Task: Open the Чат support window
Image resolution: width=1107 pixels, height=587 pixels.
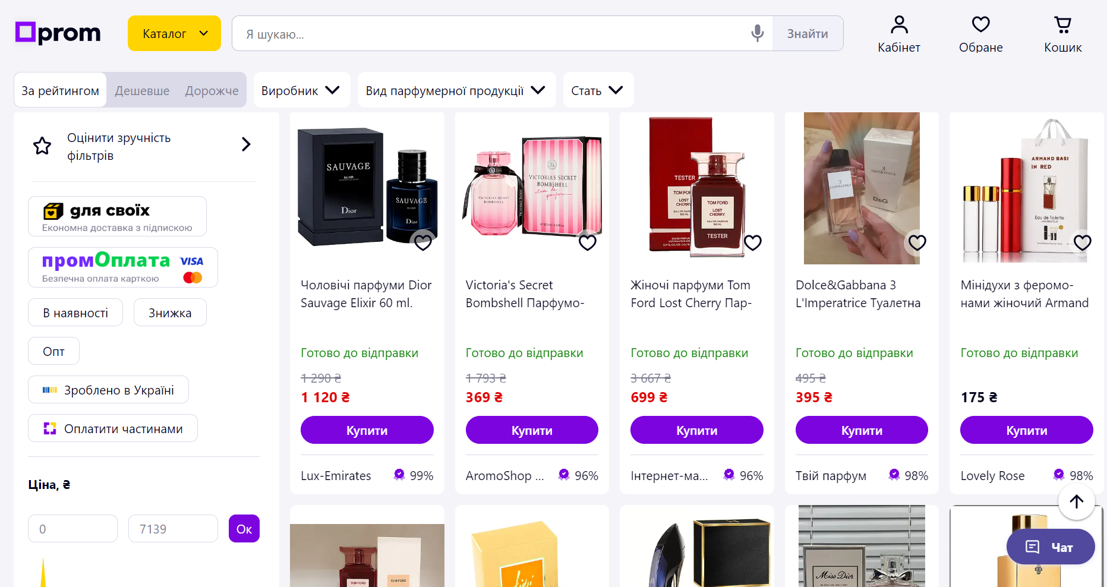Action: 1051,547
